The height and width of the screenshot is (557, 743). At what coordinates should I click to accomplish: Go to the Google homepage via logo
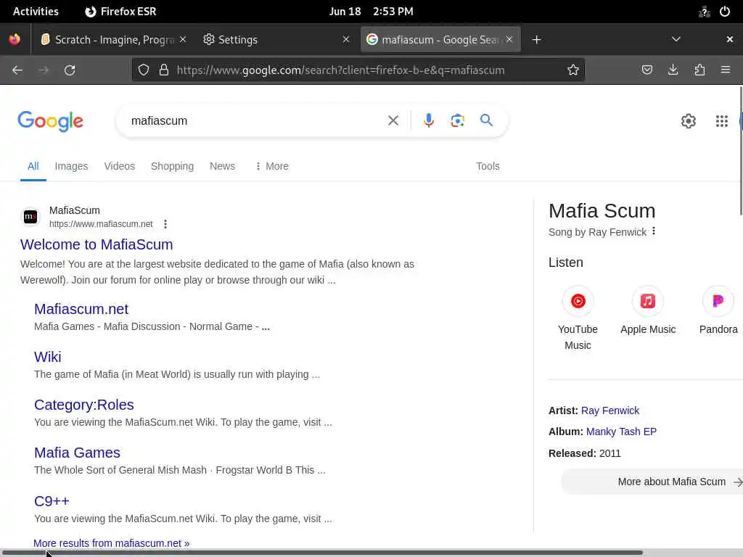point(50,121)
